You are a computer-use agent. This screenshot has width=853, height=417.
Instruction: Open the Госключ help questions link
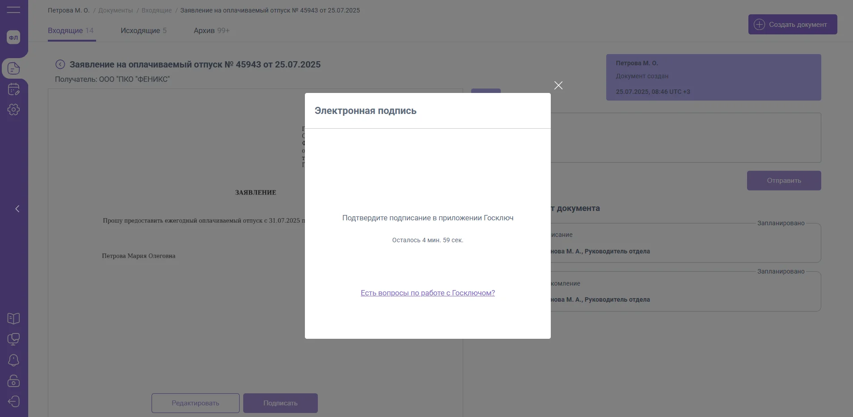[427, 293]
